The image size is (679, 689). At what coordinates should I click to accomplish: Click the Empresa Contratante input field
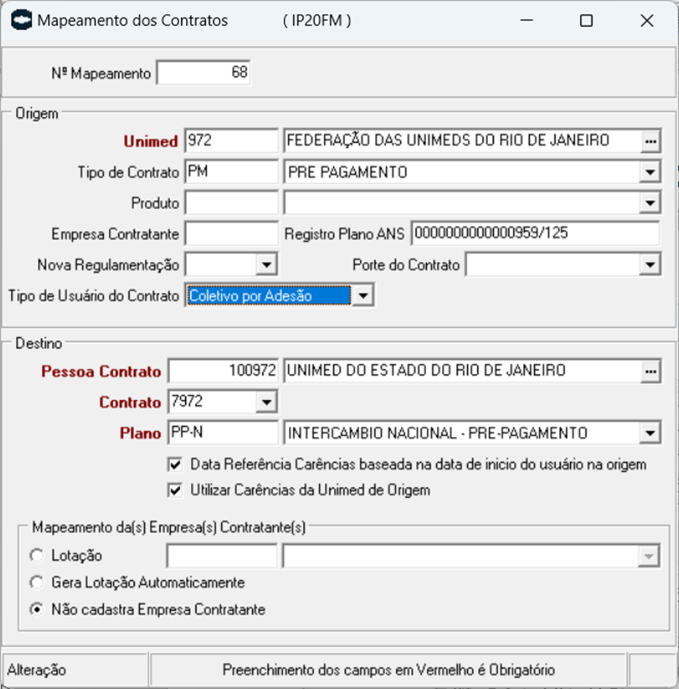(232, 234)
